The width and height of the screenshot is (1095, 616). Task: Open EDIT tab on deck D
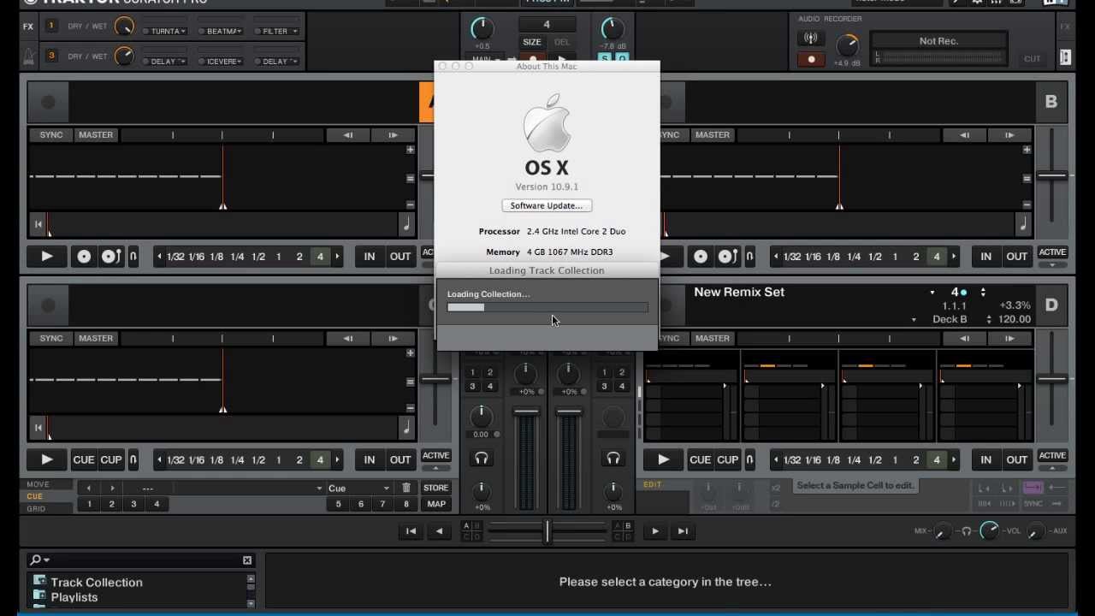click(653, 484)
